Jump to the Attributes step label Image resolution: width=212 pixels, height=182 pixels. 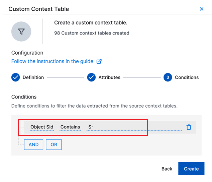(109, 77)
